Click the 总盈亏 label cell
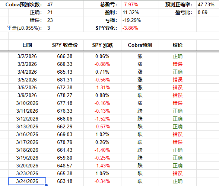Viewport: 219px width, 186px height. [102, 4]
